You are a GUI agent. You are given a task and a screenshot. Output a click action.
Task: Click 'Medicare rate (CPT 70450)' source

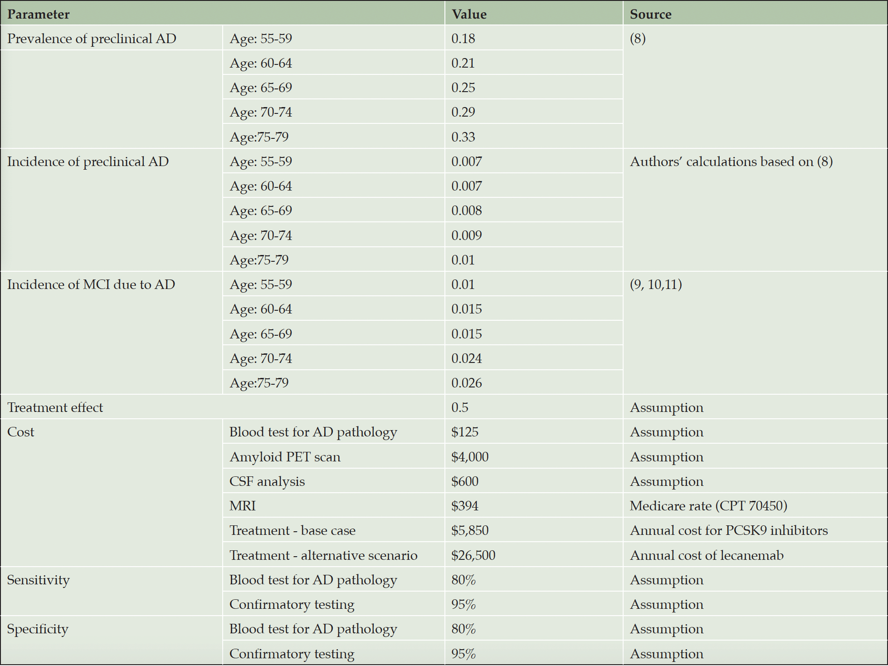(708, 506)
